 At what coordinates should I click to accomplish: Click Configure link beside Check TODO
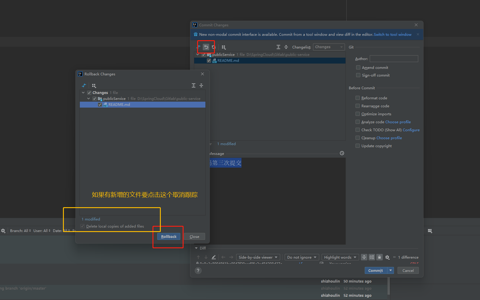411,130
